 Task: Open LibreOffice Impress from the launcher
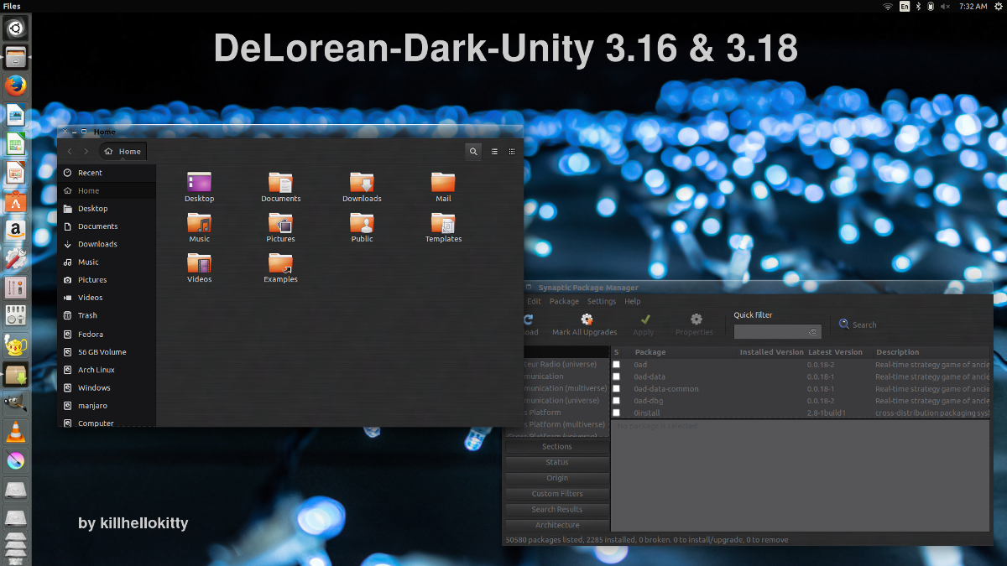16,173
